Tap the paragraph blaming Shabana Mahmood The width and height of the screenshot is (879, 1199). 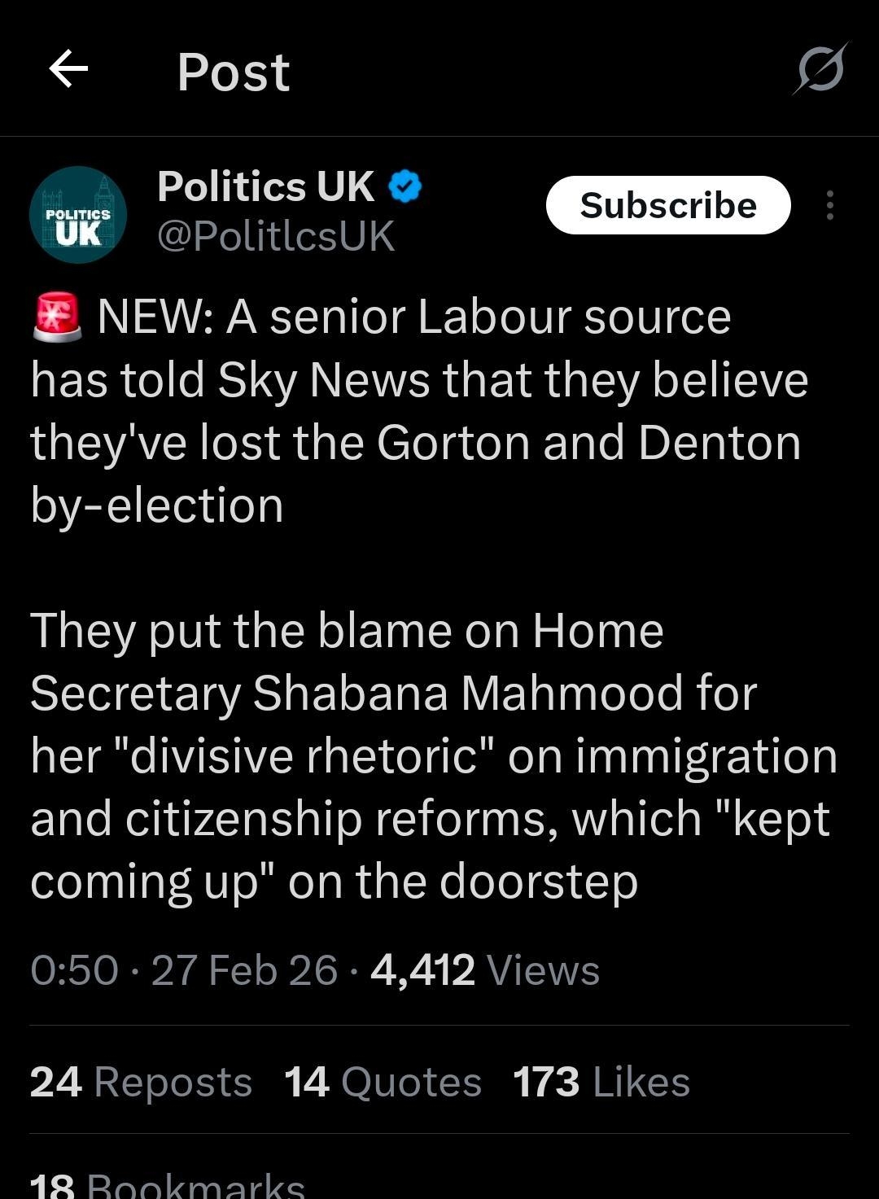tap(431, 755)
